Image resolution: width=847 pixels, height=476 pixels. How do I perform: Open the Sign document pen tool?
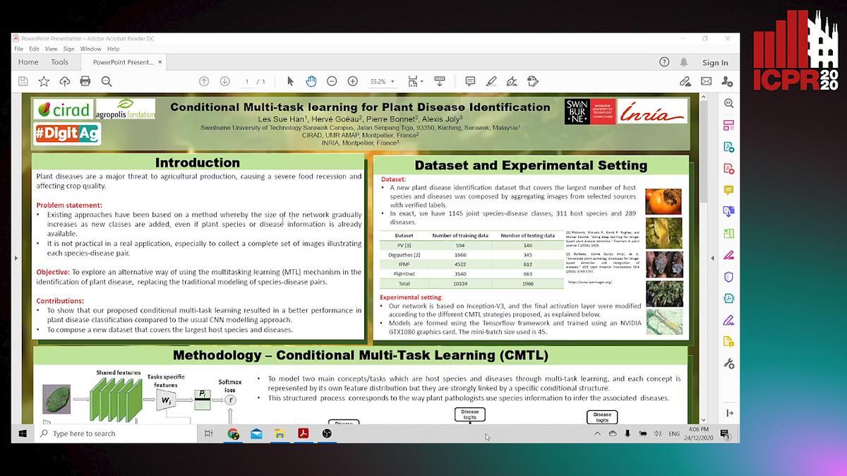[x=512, y=81]
